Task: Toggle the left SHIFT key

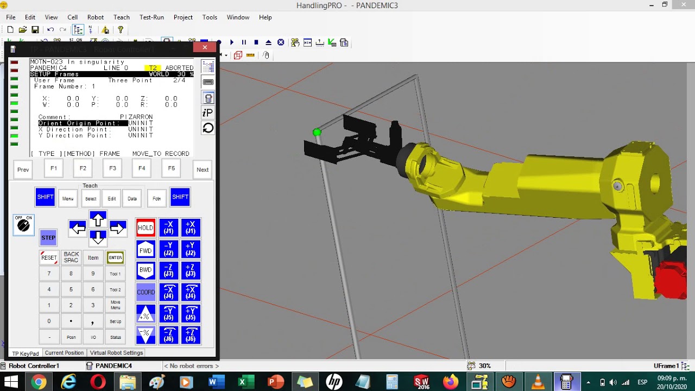Action: [x=45, y=197]
